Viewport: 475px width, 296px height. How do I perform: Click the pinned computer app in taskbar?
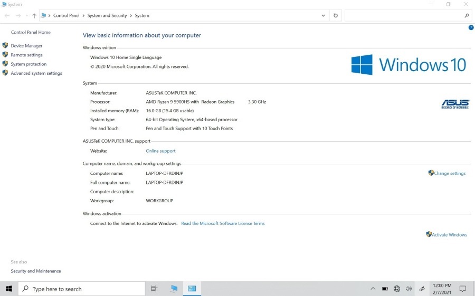[x=174, y=289]
